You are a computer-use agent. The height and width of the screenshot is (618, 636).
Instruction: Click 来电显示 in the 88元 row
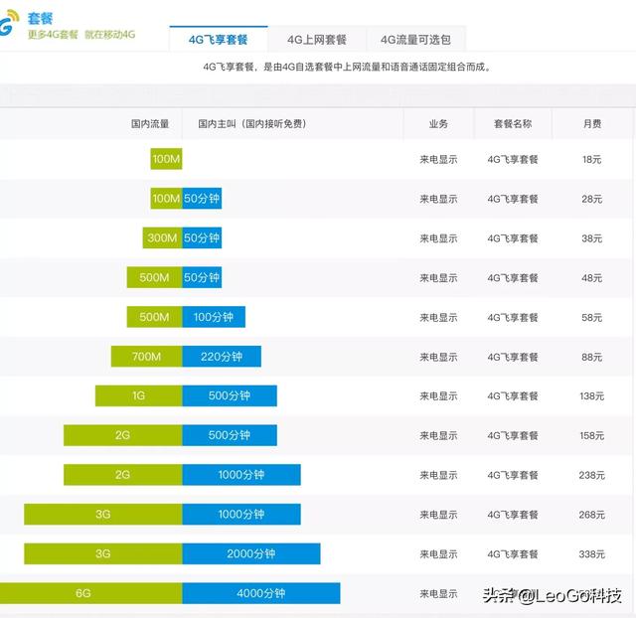tap(438, 358)
